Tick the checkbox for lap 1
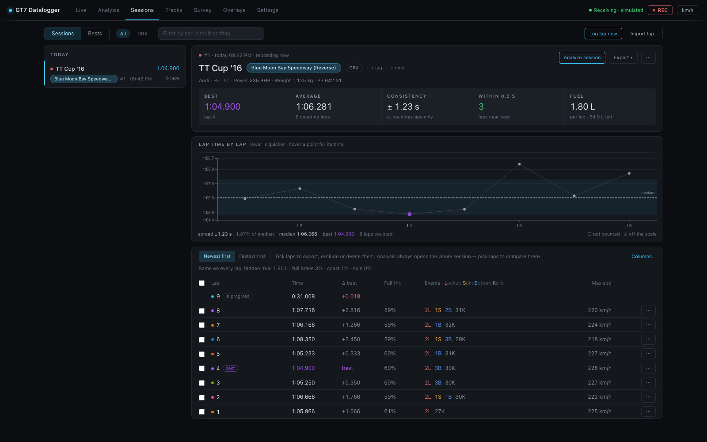The height and width of the screenshot is (442, 707). pos(202,412)
